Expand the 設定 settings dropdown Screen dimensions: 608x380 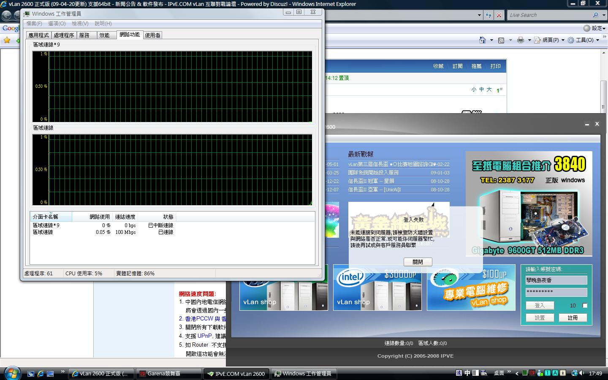[595, 28]
